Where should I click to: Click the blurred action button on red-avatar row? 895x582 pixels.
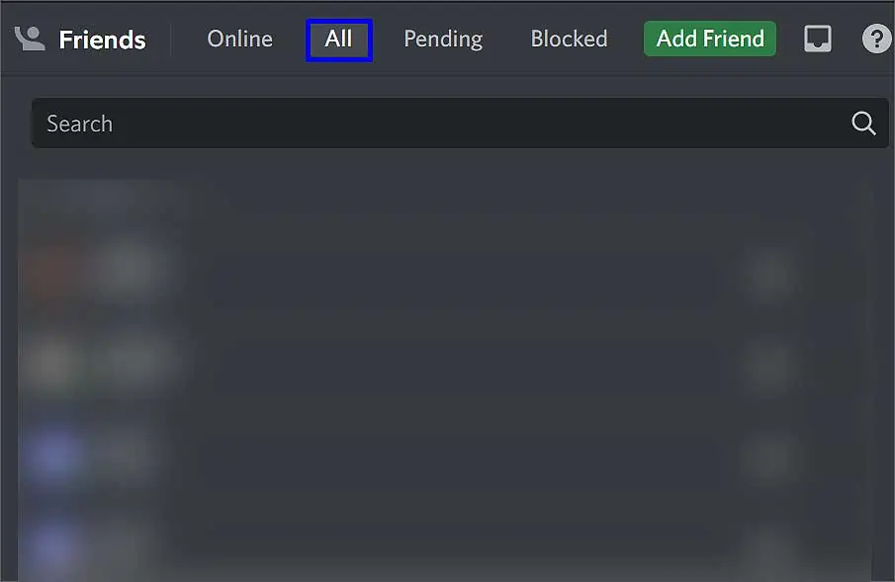tap(768, 275)
